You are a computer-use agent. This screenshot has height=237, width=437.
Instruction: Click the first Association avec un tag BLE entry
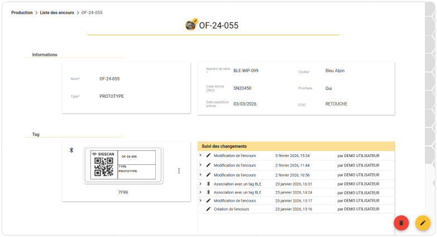[x=237, y=184]
